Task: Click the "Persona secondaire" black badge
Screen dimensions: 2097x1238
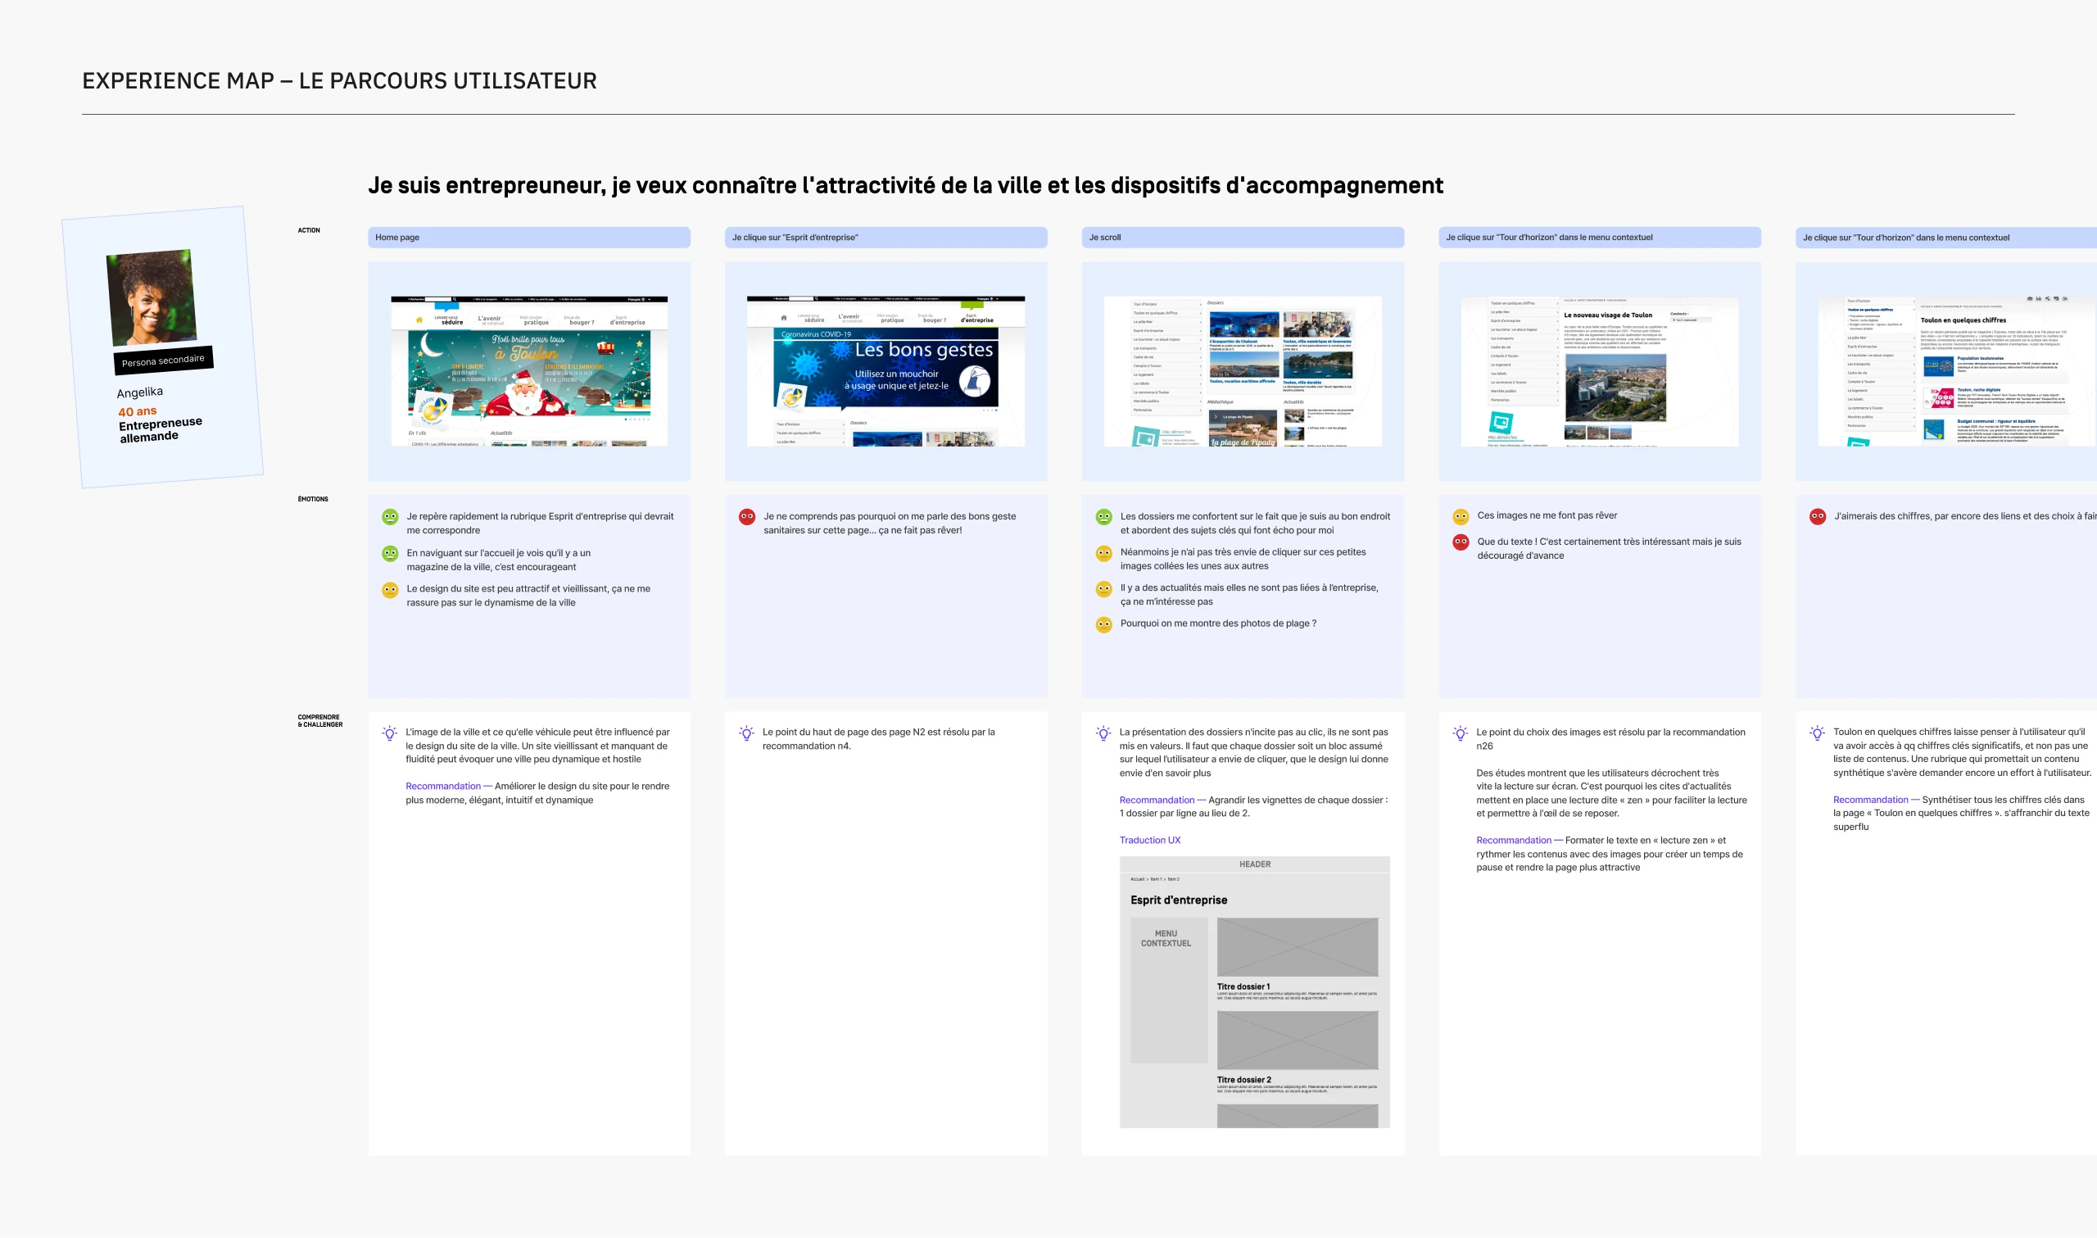Action: [x=164, y=361]
